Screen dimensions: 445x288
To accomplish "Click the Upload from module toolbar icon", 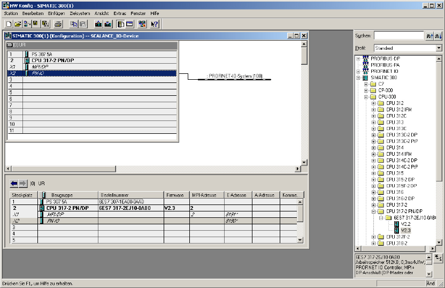I will point(108,24).
